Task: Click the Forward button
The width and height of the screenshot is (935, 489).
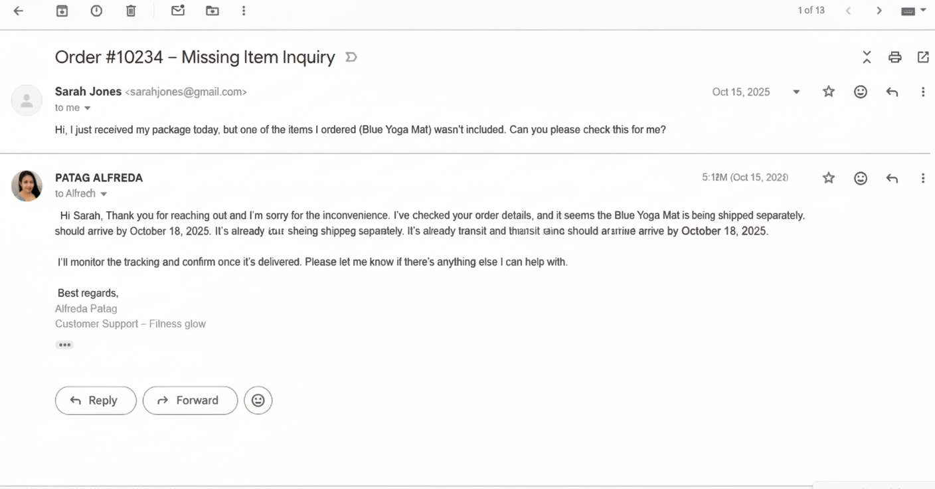Action: click(x=190, y=401)
